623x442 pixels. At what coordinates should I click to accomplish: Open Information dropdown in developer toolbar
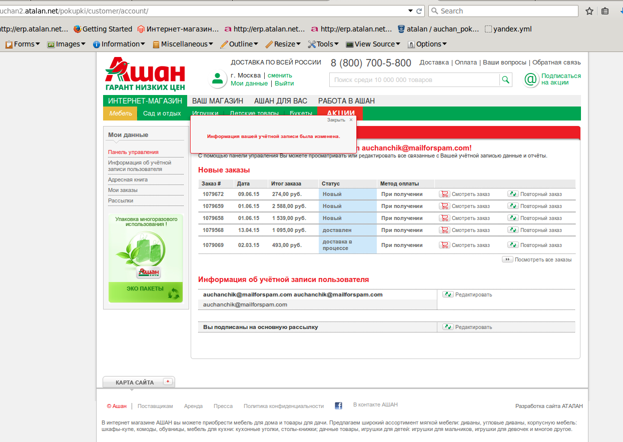[119, 44]
